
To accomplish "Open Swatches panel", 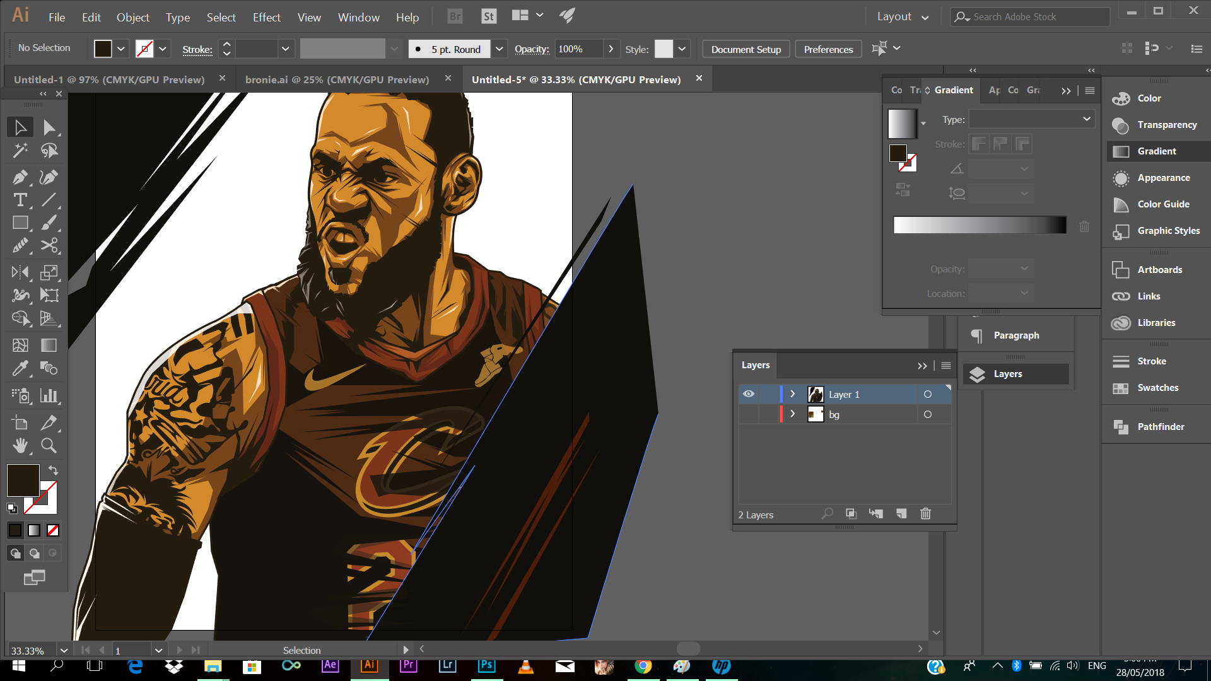I will (1157, 388).
